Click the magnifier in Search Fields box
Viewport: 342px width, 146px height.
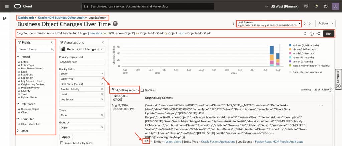52,49
